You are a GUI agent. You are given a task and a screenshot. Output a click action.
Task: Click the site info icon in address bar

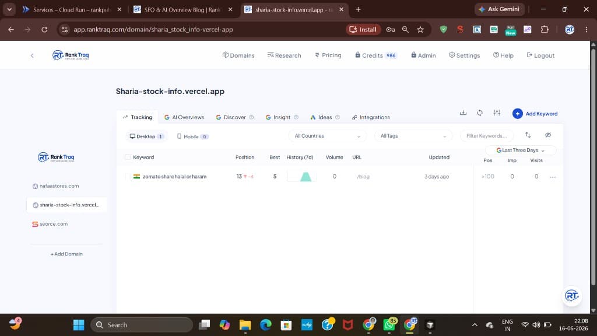(65, 29)
